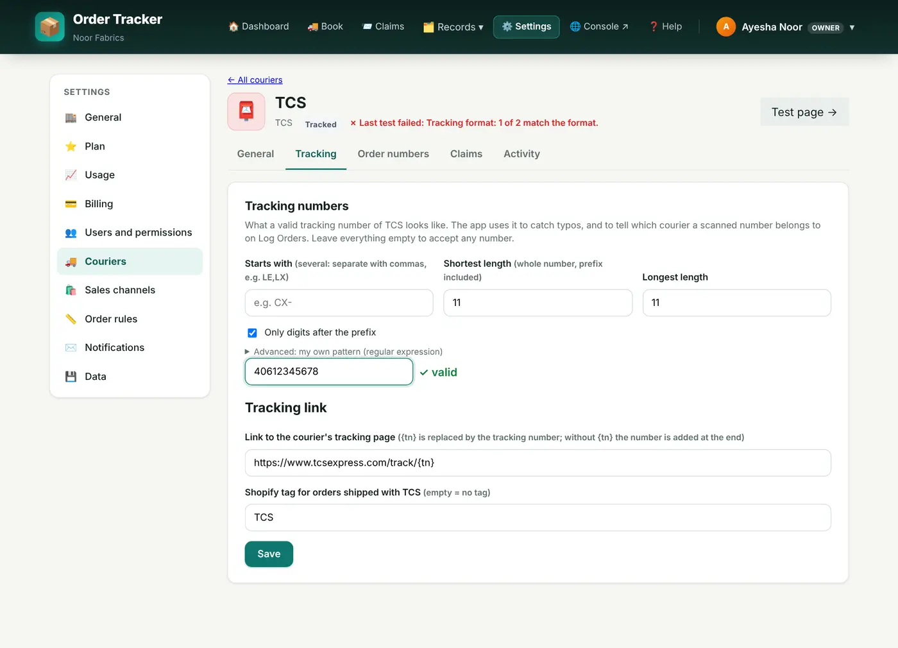This screenshot has height=648, width=898.
Task: Click the Tracked status badge
Action: [x=321, y=124]
